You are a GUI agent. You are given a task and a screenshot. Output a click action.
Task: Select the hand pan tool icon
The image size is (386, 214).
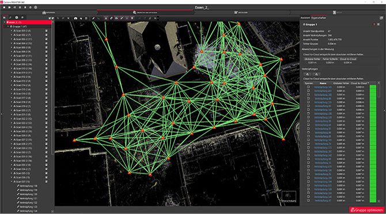[x=81, y=18]
